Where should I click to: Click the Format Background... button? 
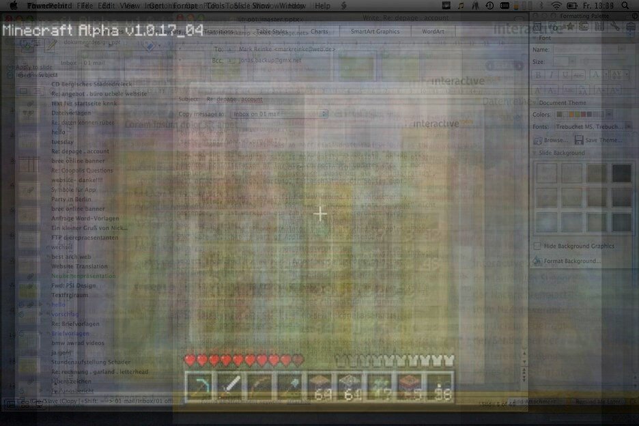click(567, 261)
